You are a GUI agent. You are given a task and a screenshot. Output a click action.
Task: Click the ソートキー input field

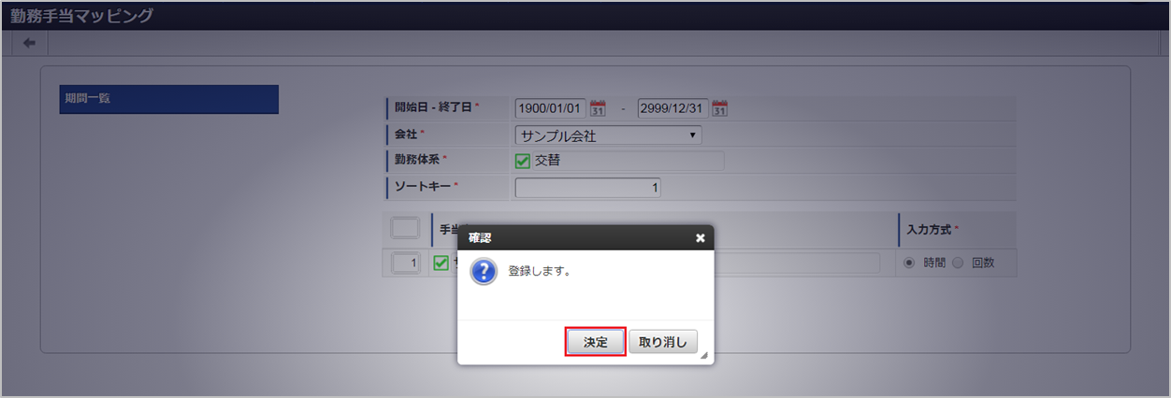tap(588, 188)
